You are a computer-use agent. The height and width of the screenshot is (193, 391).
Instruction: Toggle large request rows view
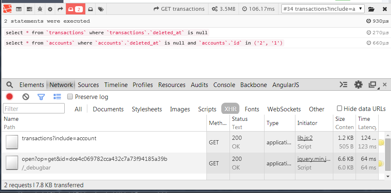57,96
